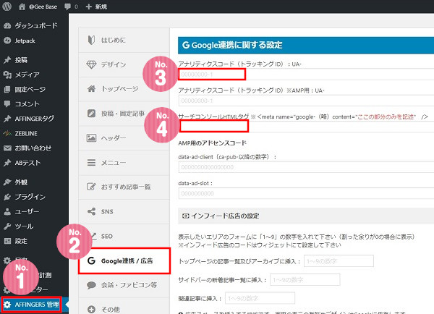Click the ZEBLINE icon in the sidebar

tap(7, 133)
